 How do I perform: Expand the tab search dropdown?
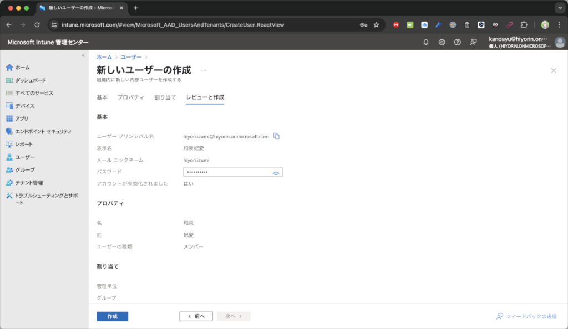coord(560,8)
